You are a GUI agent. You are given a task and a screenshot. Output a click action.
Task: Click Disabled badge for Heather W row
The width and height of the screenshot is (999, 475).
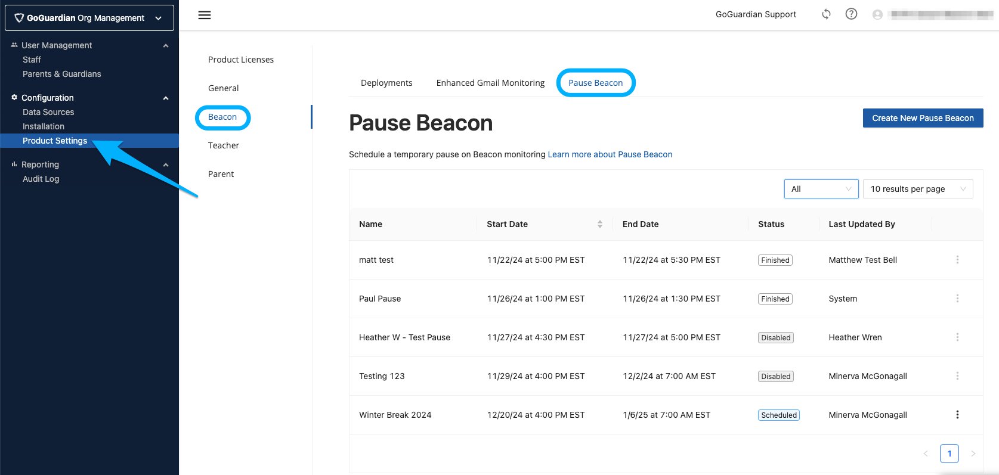tap(776, 338)
